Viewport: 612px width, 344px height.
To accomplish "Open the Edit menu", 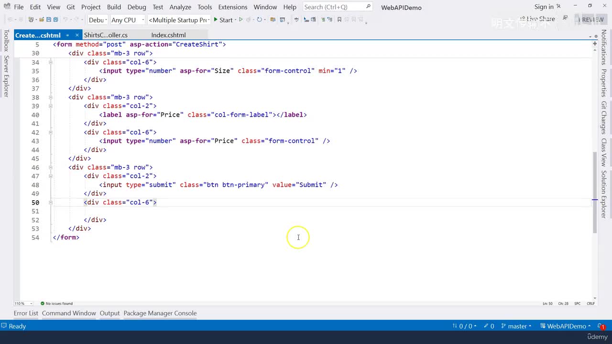I will point(35,7).
